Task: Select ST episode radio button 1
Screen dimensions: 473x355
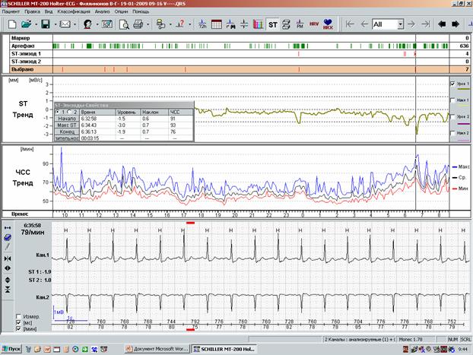Action: (x=57, y=112)
